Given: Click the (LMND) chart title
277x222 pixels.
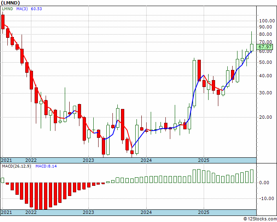Looking at the screenshot, I should (x=11, y=3).
